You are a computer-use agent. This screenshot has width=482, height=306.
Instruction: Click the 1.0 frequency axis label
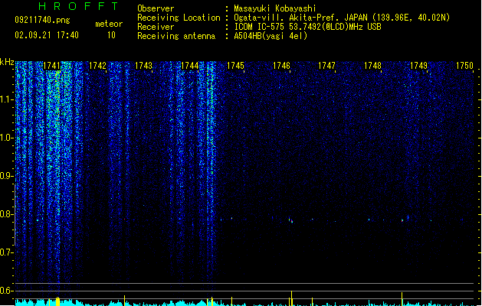coord(6,138)
